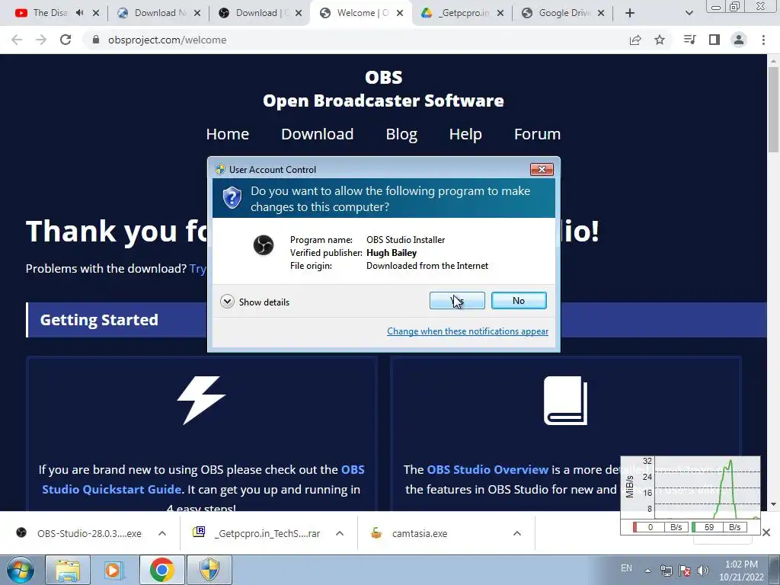This screenshot has height=585, width=780.
Task: Expand Show details chevron in UAC dialog
Action: pyautogui.click(x=227, y=302)
